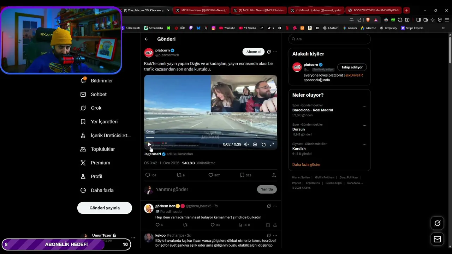The image size is (452, 254).
Task: Click the Yanıtla button
Action: tap(267, 189)
